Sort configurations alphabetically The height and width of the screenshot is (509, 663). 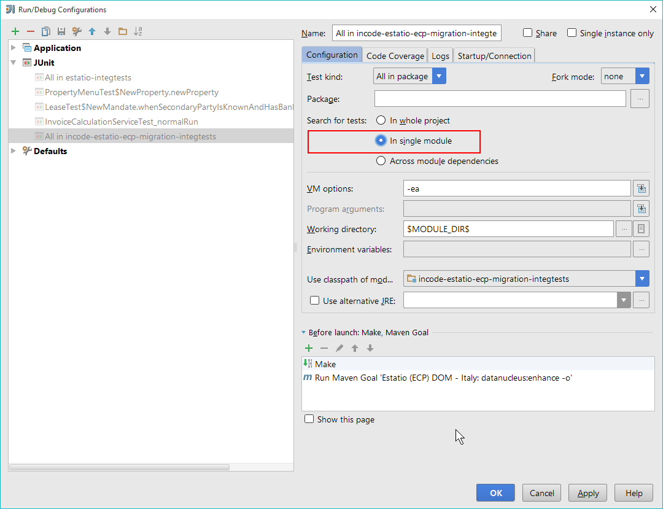tap(138, 31)
